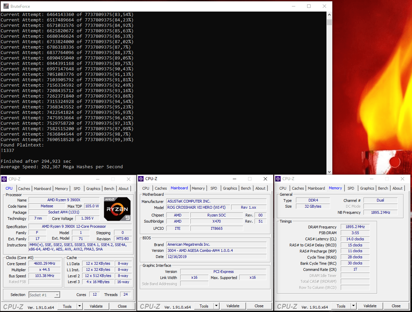The image size is (412, 312).
Task: Click Tools button in the processor CPU-Z window
Action: click(67, 306)
